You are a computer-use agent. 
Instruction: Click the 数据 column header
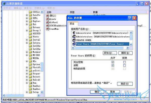coord(119,12)
